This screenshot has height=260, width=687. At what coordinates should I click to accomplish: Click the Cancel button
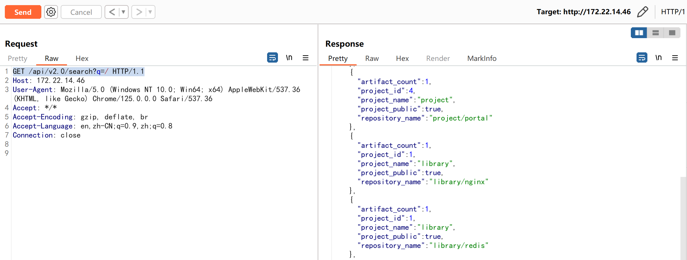tap(81, 12)
